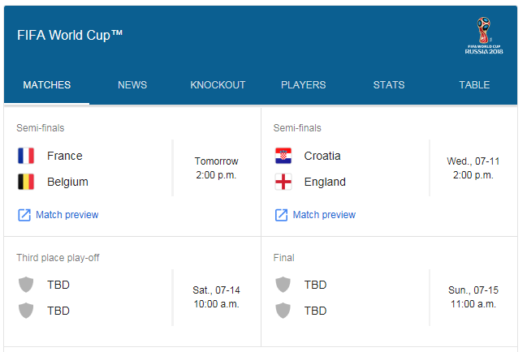Select the PLAYERS tab
This screenshot has width=527, height=352.
(x=304, y=85)
